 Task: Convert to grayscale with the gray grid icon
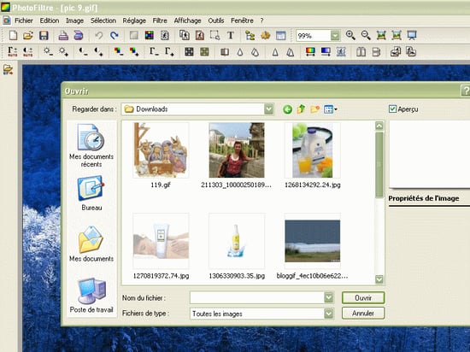pos(189,52)
